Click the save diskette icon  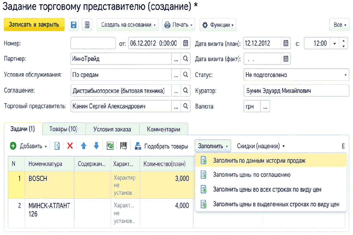[74, 25]
